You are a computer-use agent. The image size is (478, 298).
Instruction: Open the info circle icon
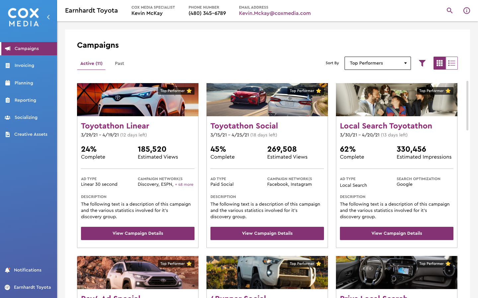click(x=467, y=11)
